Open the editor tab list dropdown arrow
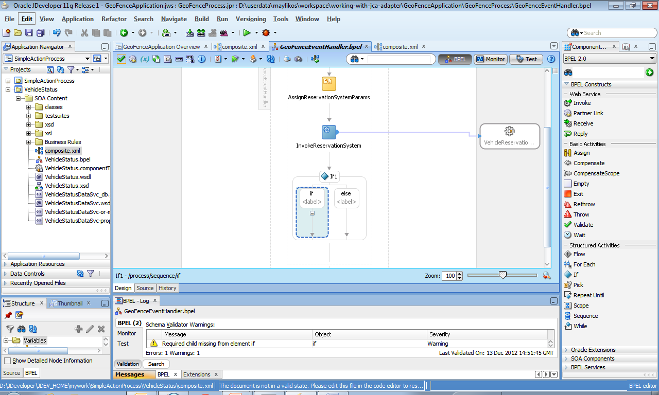This screenshot has width=659, height=395. pos(554,46)
